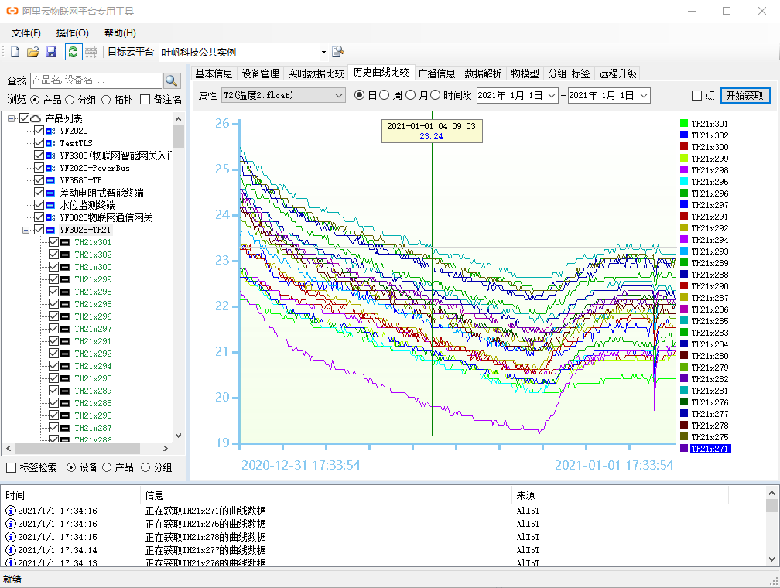Click the YF3580-TP product icon
780x588 pixels.
pos(50,180)
